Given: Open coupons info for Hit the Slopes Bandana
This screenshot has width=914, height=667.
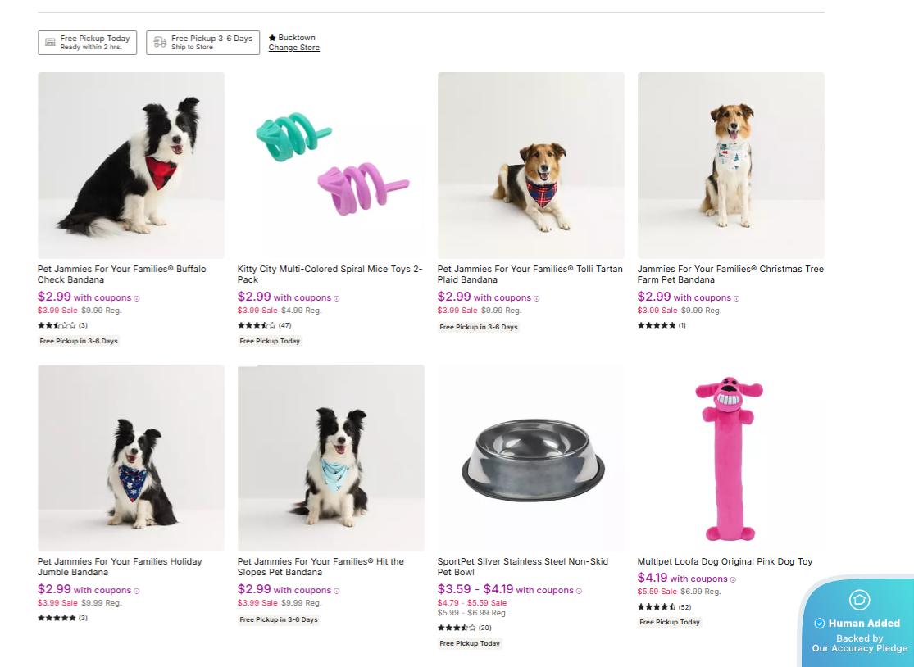Looking at the screenshot, I should [335, 590].
